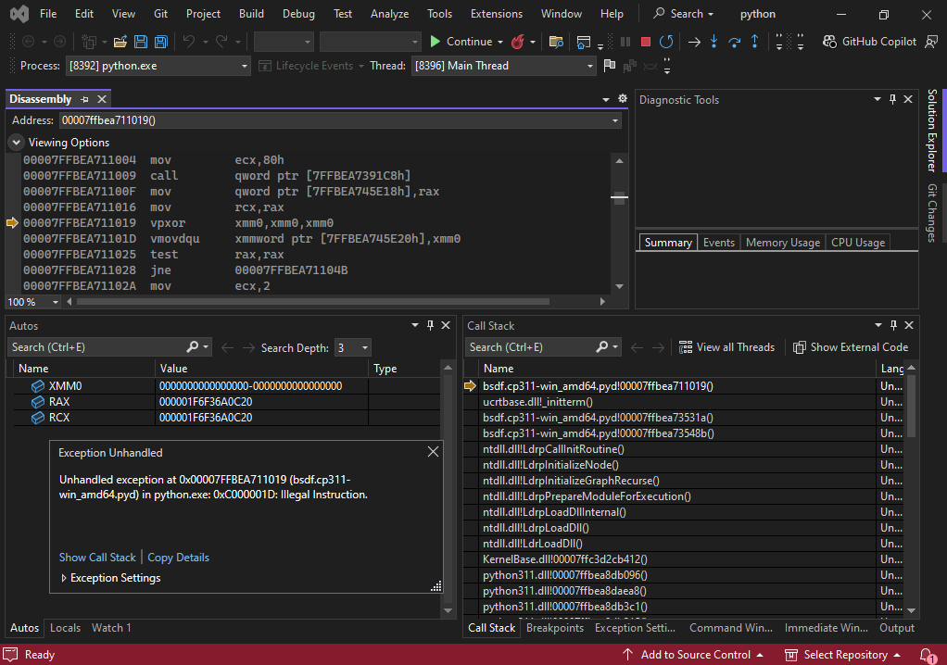Switch to the Memory Usage tab
947x665 pixels.
click(x=782, y=243)
